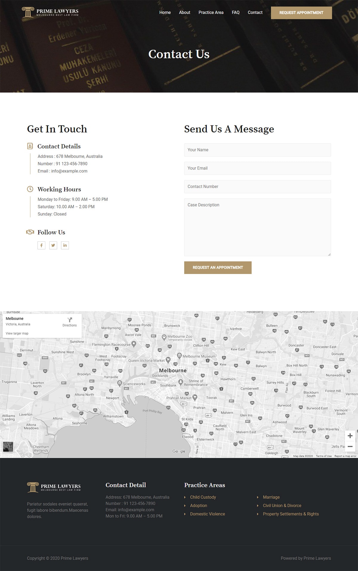Open the Twitter social icon

53,245
